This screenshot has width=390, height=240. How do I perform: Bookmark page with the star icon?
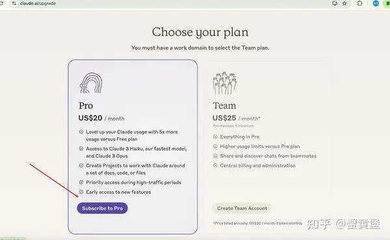(344, 3)
